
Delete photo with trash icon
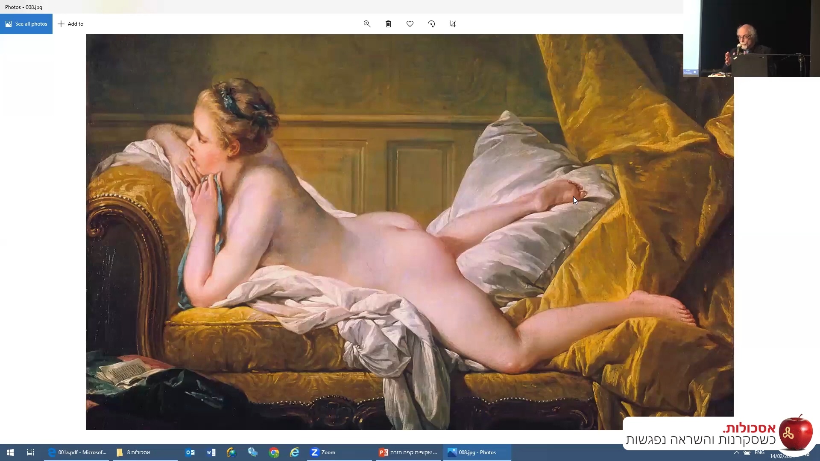coord(388,24)
